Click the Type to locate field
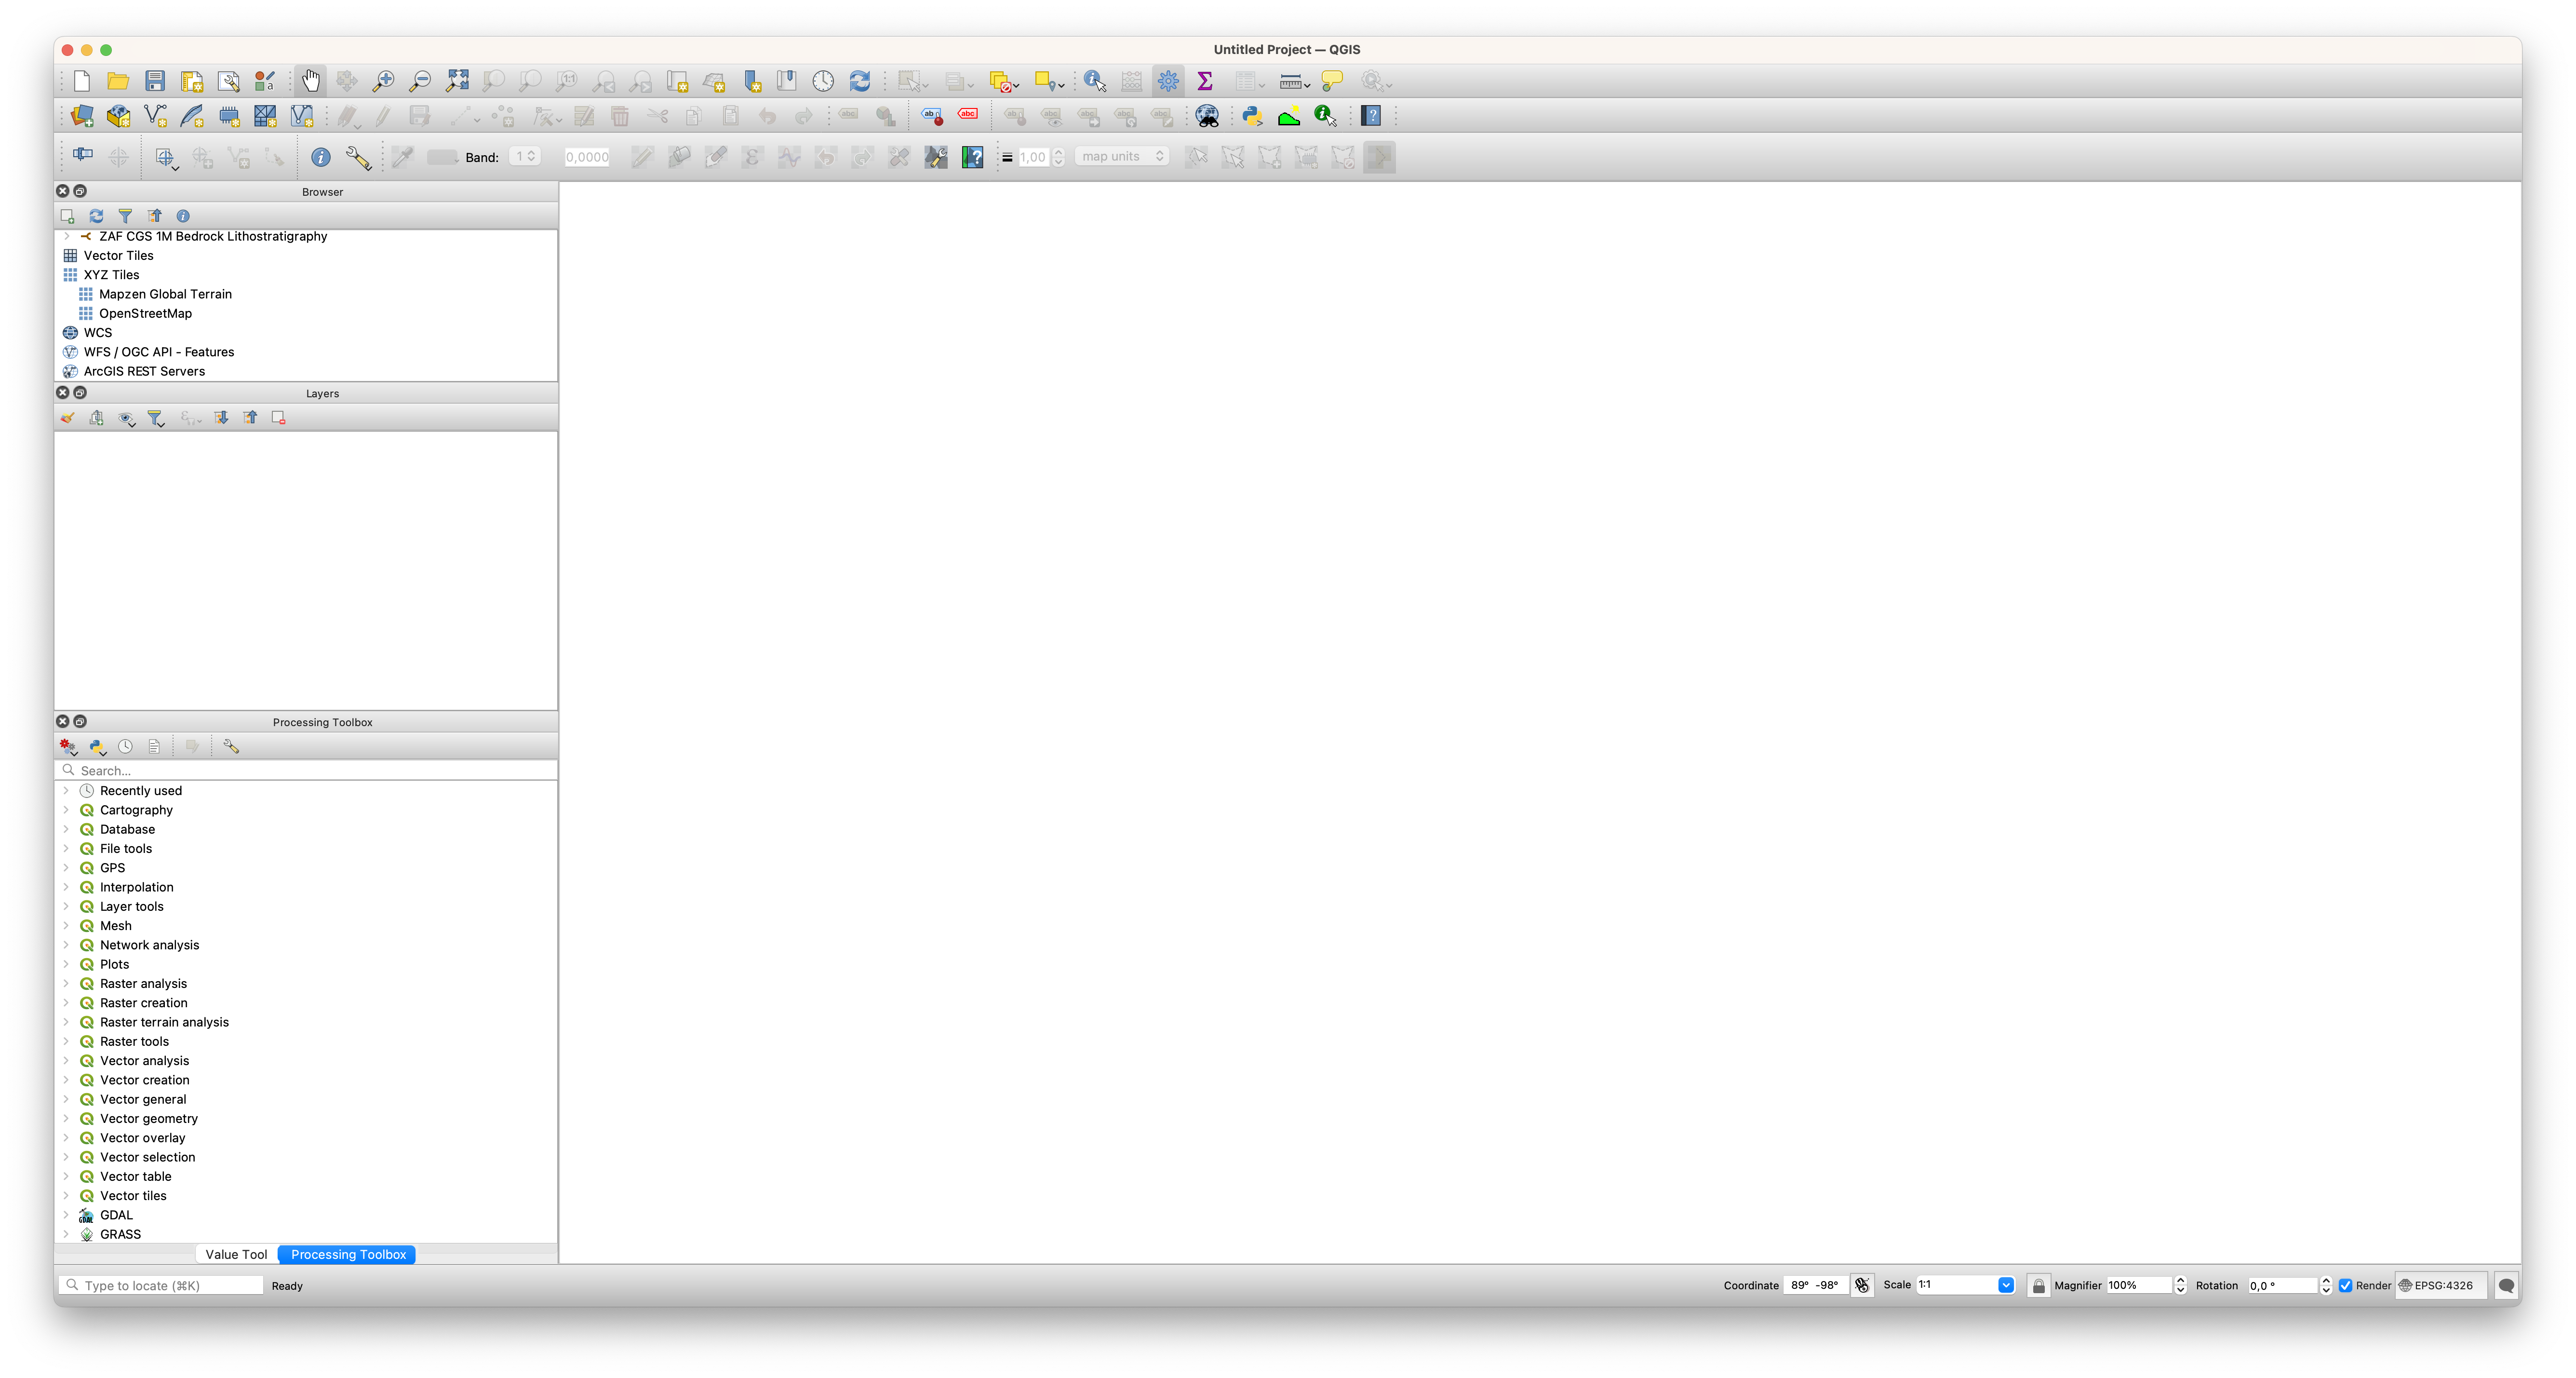This screenshot has width=2576, height=1378. [165, 1285]
